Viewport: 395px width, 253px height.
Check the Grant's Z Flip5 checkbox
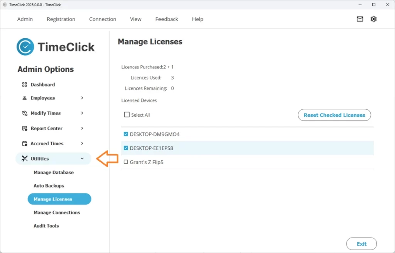click(126, 162)
